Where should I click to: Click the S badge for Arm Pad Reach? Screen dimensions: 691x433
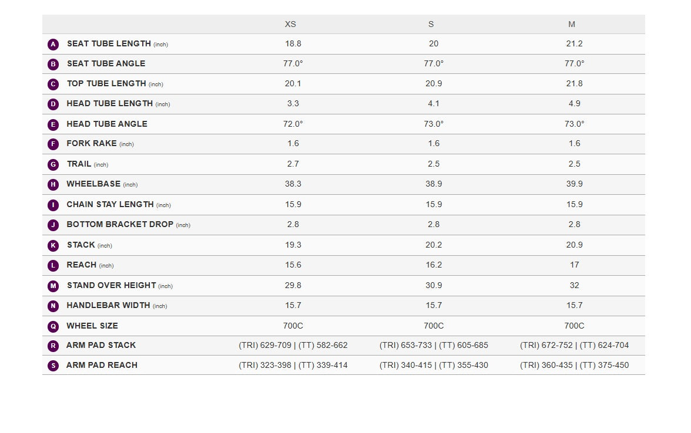pos(53,366)
